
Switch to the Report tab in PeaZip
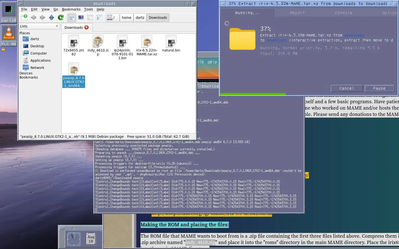coord(297,13)
